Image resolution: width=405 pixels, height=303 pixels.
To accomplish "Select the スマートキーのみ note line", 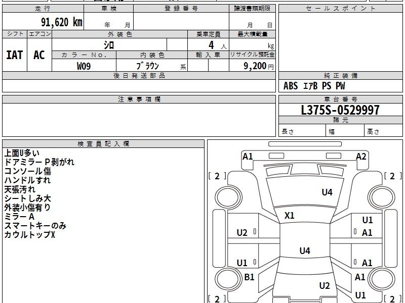I will click(x=35, y=226).
